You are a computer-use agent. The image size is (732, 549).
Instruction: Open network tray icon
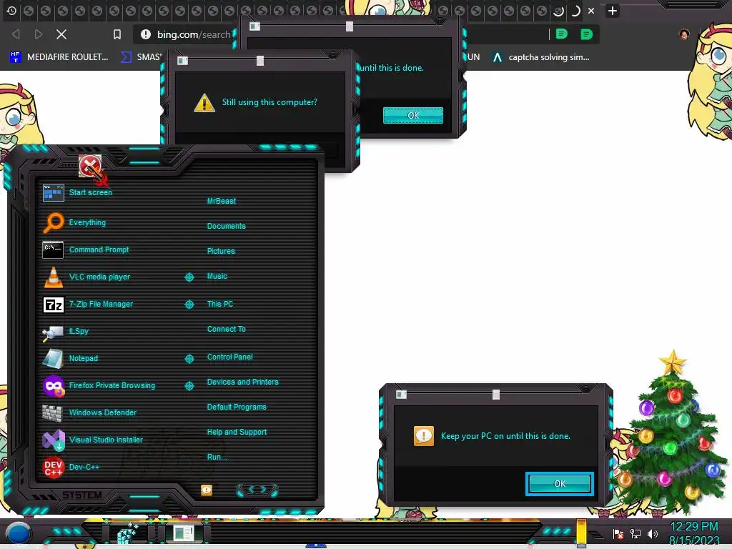(x=635, y=533)
